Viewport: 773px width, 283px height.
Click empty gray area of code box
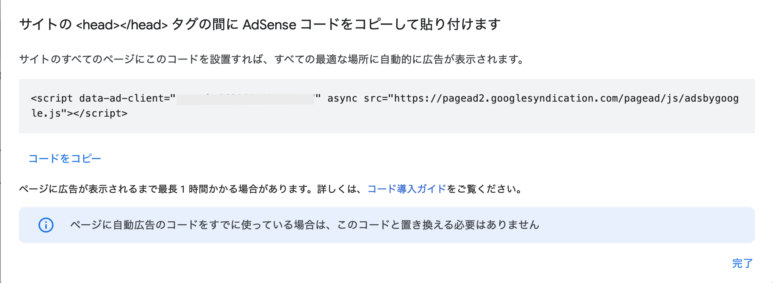pyautogui.click(x=452, y=122)
